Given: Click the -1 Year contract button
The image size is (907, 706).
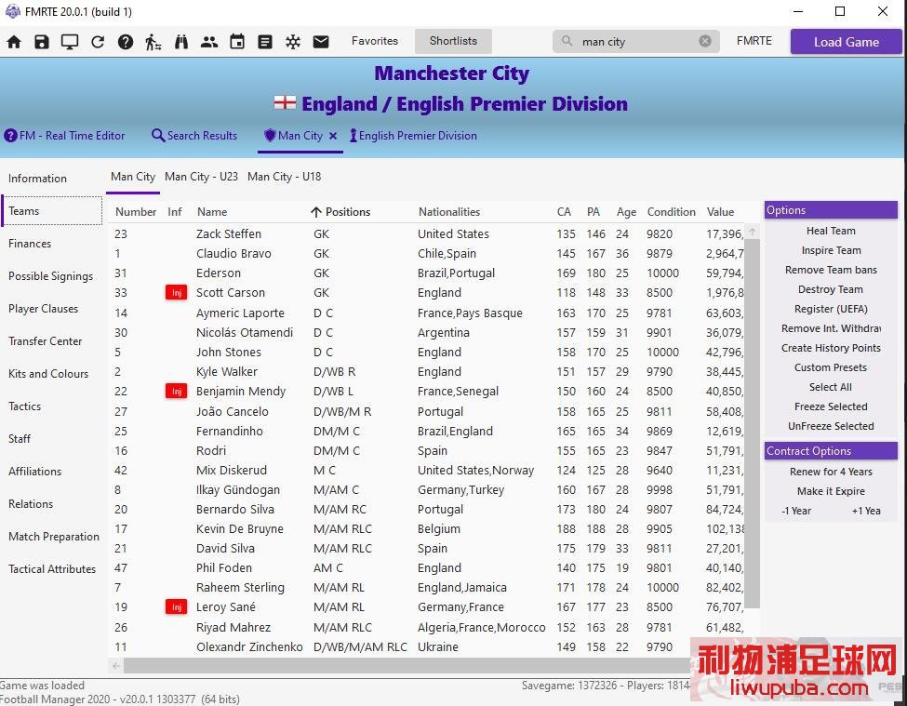Looking at the screenshot, I should point(796,512).
